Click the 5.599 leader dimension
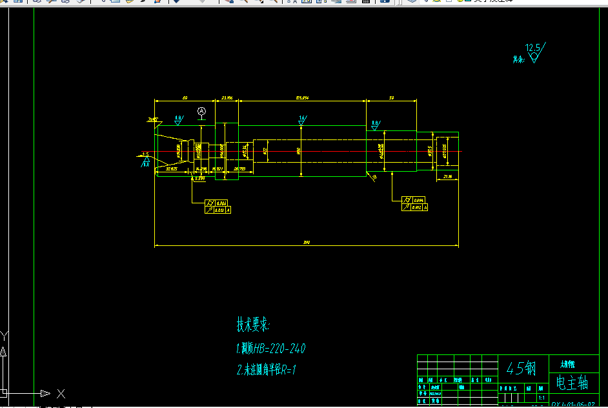 (x=199, y=178)
